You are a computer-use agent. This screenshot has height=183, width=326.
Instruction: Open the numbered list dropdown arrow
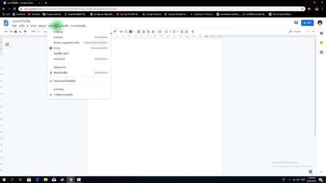(x=170, y=32)
